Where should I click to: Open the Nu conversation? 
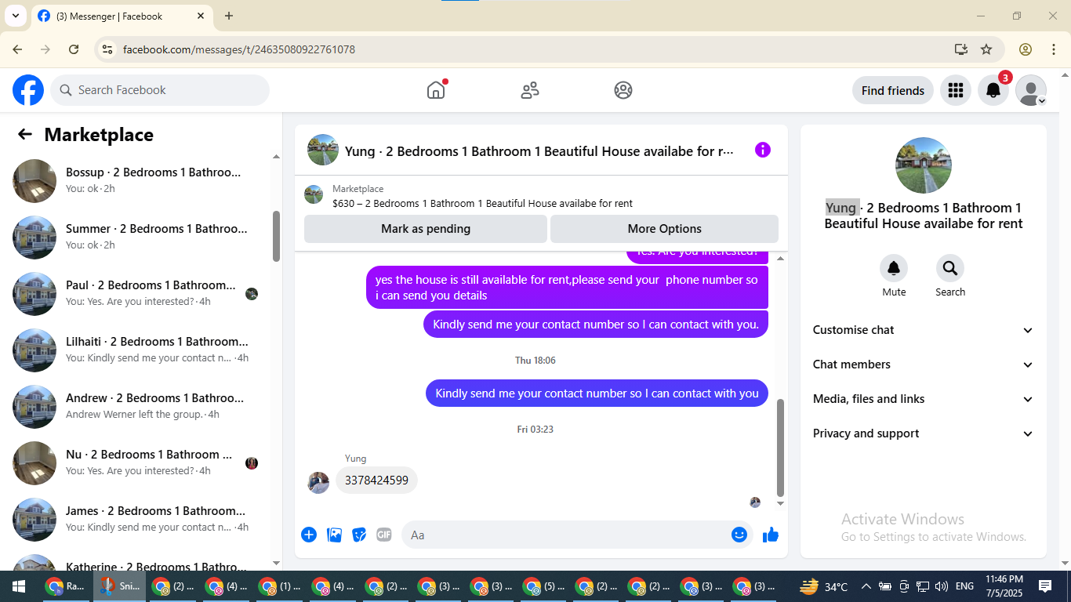137,462
